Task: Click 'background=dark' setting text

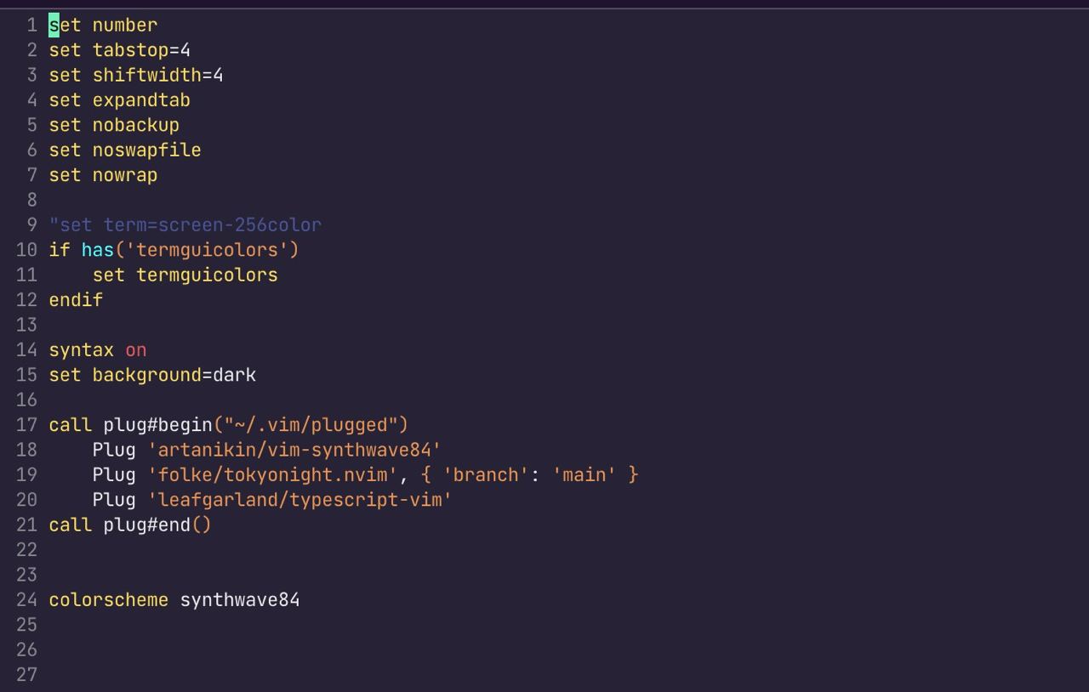Action: (x=174, y=375)
